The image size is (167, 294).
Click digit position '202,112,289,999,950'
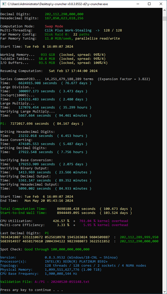(x=139, y=237)
